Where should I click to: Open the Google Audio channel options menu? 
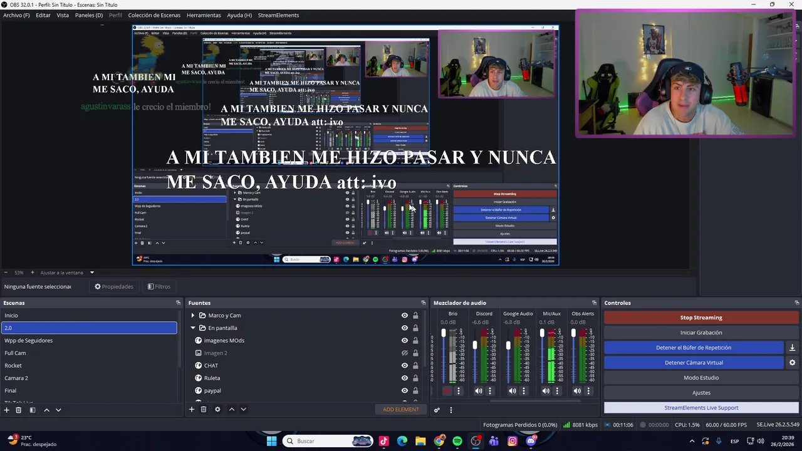point(524,391)
